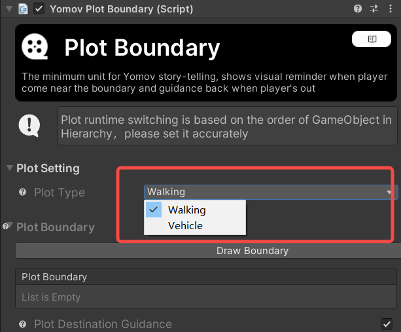Image resolution: width=401 pixels, height=332 pixels.
Task: Show the Plot Destination Guidance help icon
Action: coord(22,324)
